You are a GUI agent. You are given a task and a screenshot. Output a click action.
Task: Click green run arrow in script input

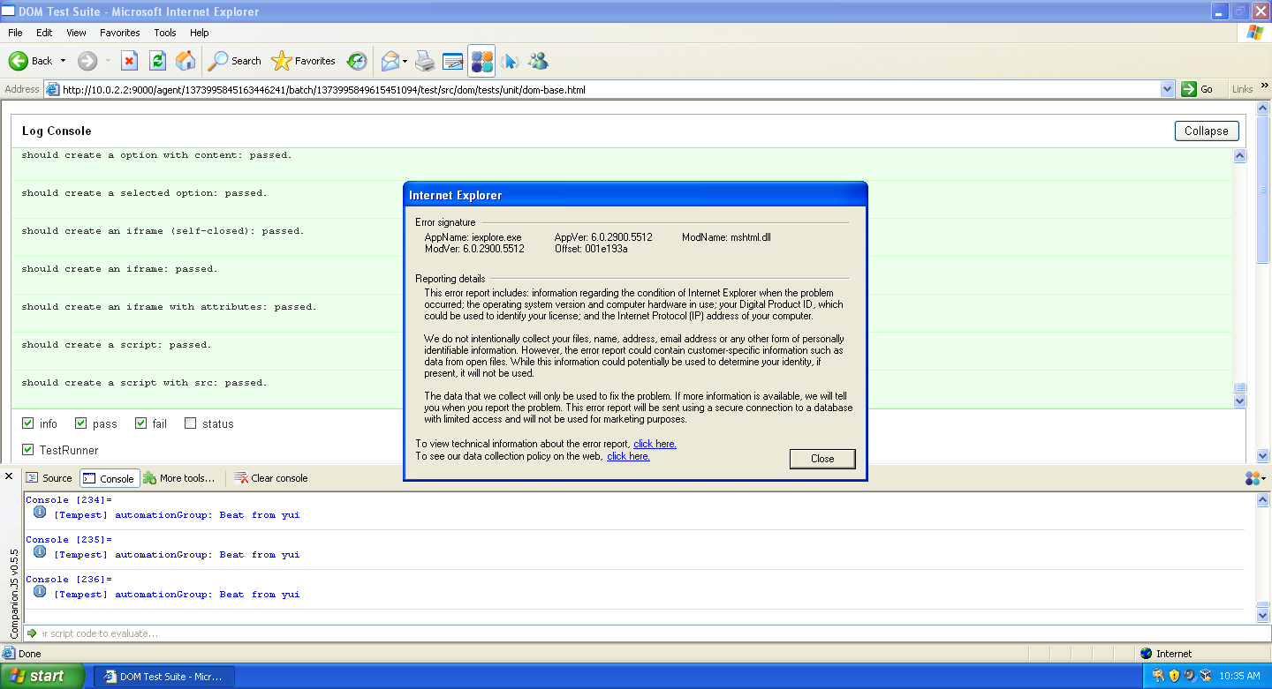tap(32, 633)
